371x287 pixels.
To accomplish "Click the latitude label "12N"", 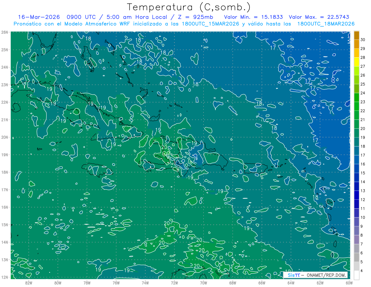I will pos(5,277).
